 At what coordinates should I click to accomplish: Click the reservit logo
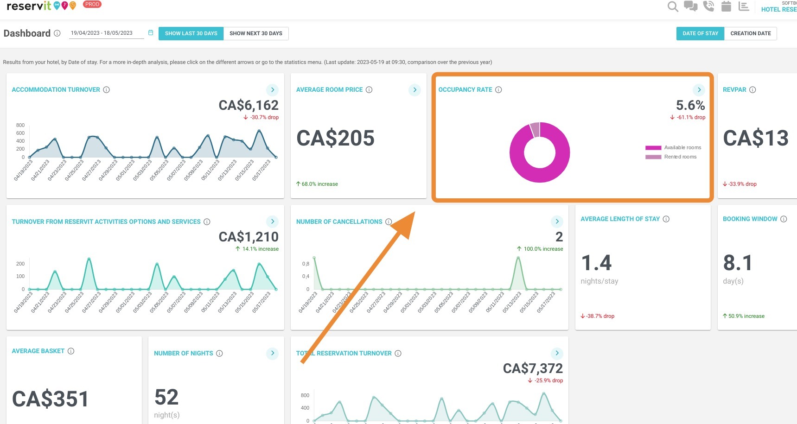[41, 6]
